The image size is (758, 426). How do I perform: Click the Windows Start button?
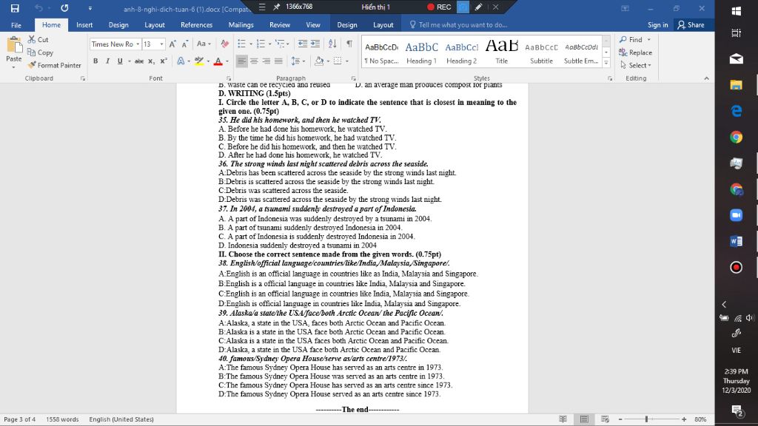[x=736, y=10]
